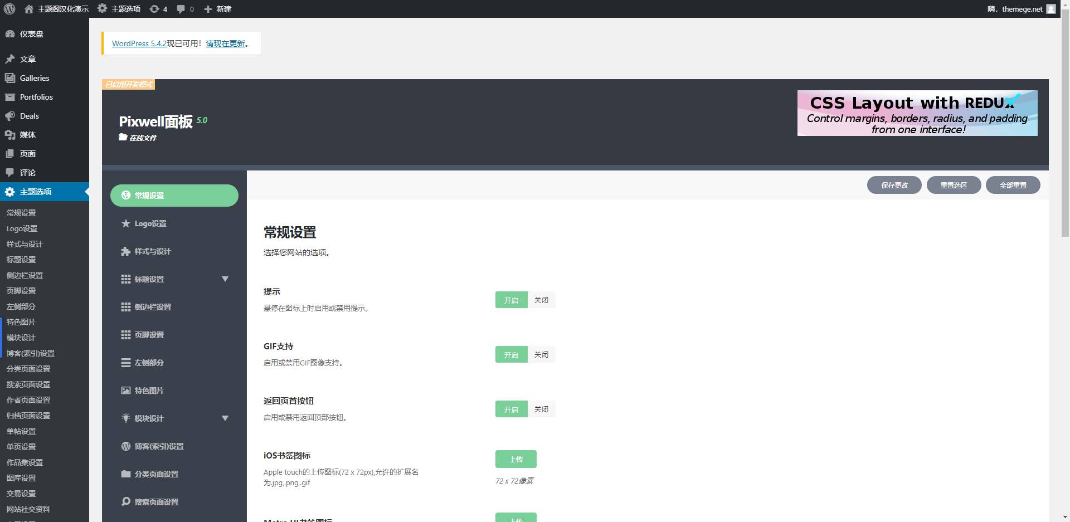Open the 左侧部分 panel tab
This screenshot has width=1070, height=522.
[x=174, y=363]
